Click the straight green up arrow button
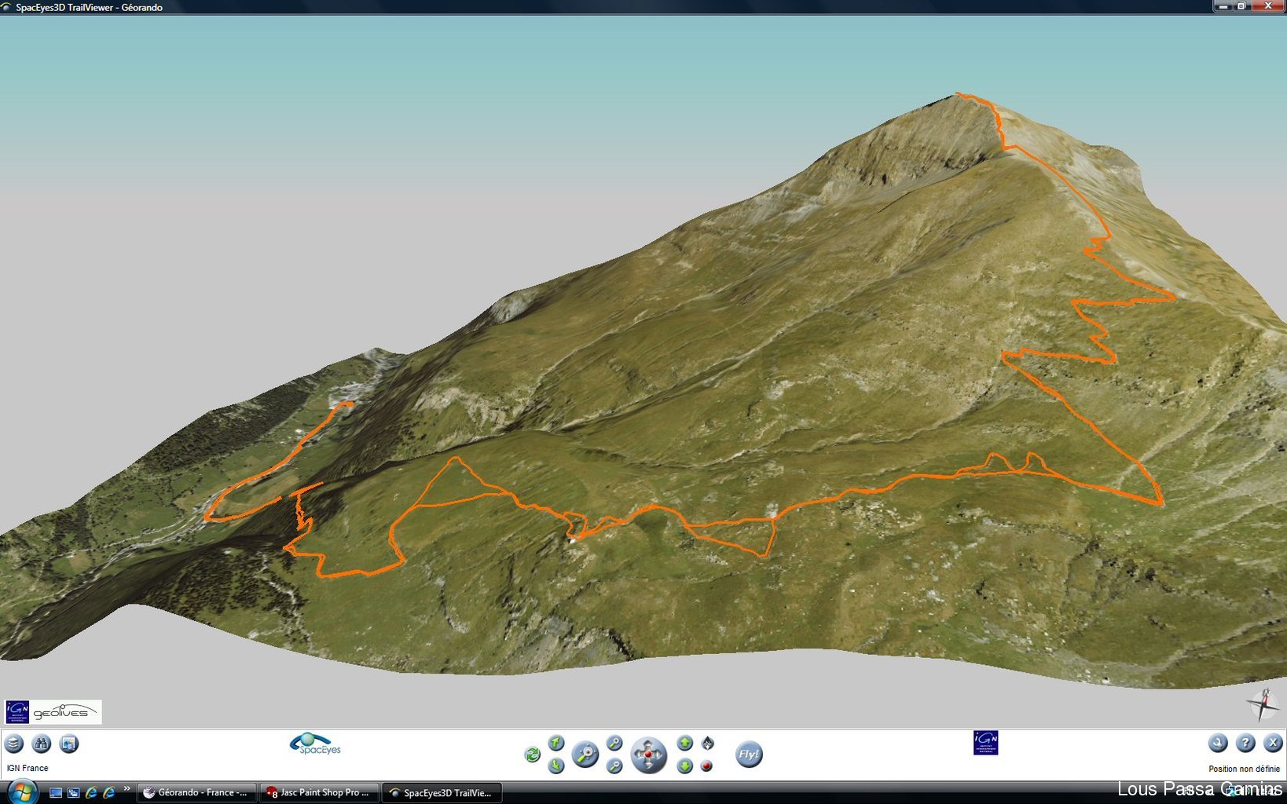The height and width of the screenshot is (804, 1287). (685, 743)
